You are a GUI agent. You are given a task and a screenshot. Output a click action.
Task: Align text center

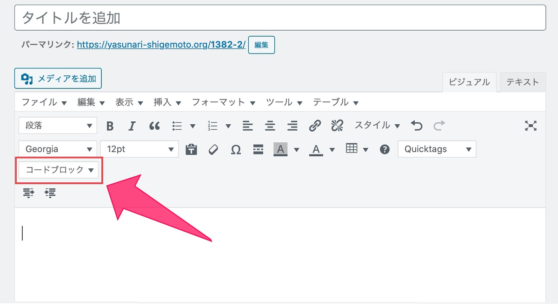pyautogui.click(x=270, y=126)
